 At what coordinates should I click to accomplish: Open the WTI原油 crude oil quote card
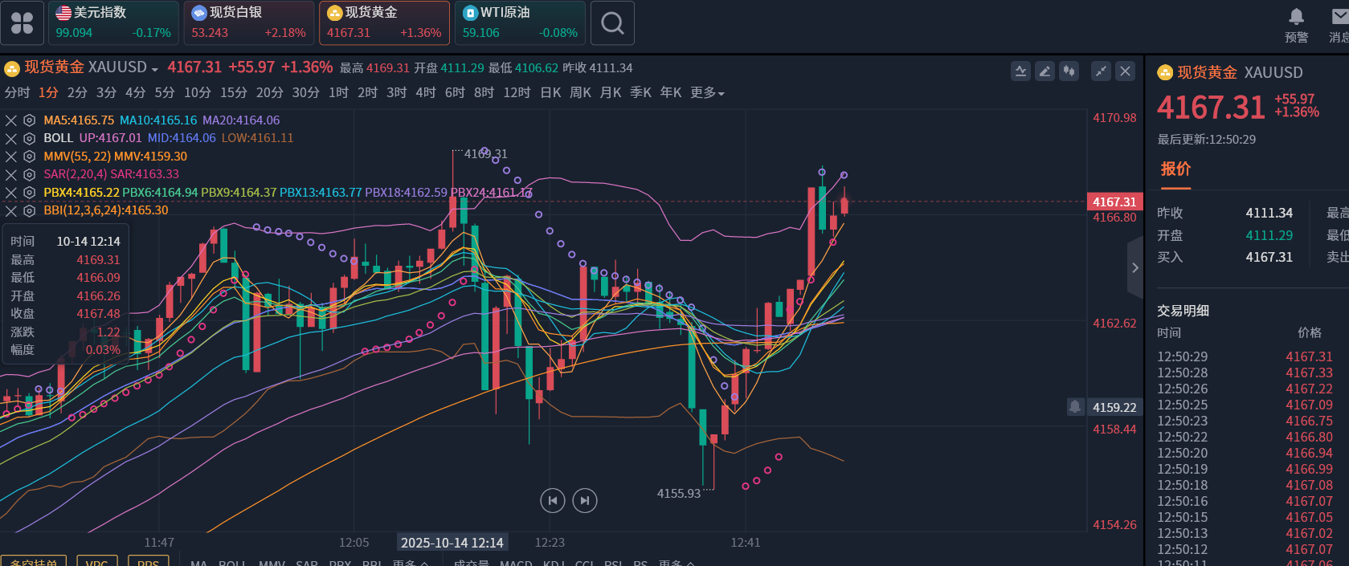[x=520, y=23]
